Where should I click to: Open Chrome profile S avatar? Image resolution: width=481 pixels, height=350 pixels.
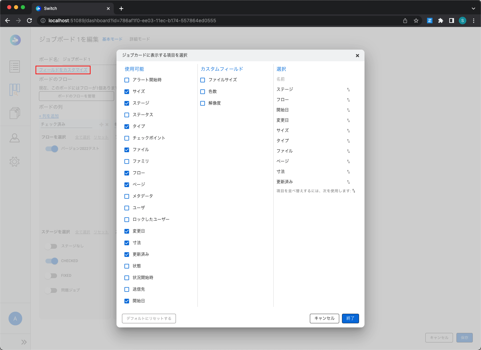click(x=463, y=21)
